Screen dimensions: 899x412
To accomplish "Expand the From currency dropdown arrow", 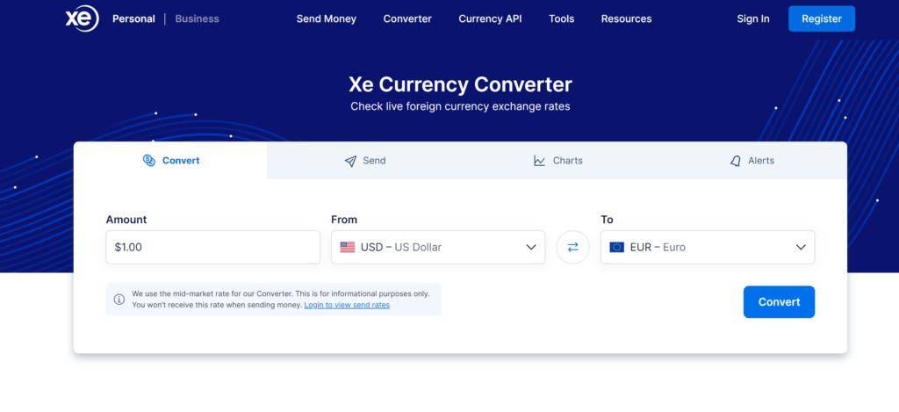I will (x=531, y=248).
